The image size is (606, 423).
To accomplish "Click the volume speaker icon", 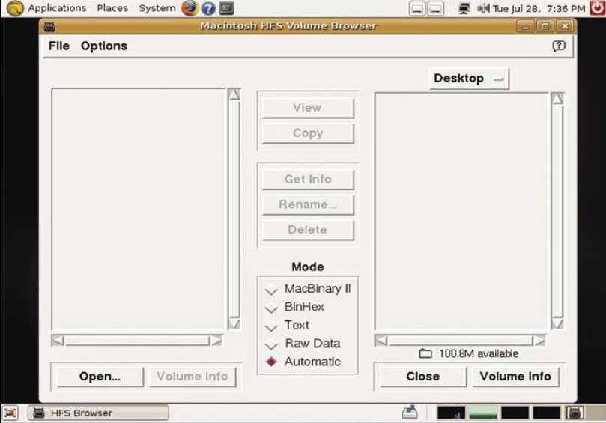I will click(x=483, y=9).
